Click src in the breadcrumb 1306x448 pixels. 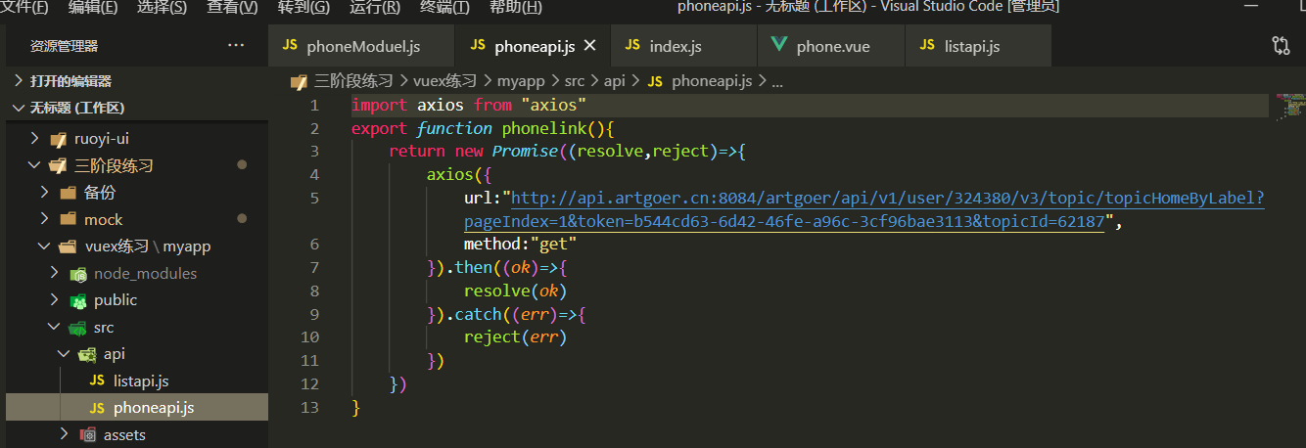(x=575, y=81)
